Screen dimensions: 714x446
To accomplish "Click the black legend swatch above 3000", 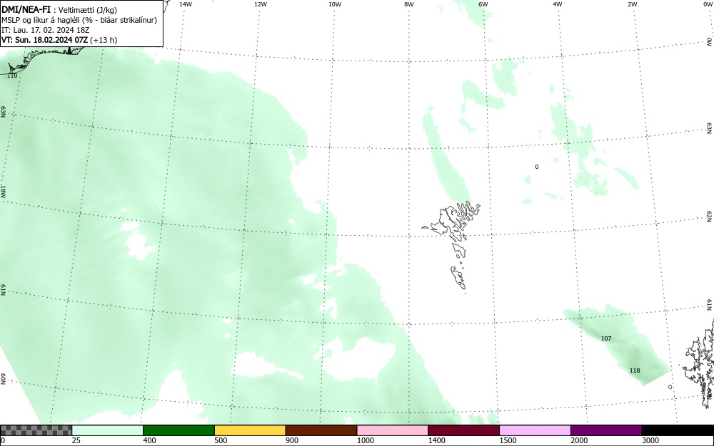I will tap(678, 430).
